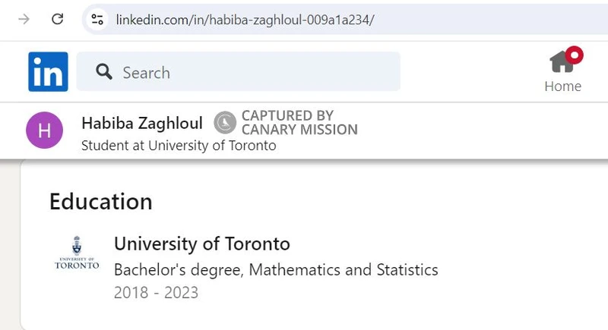Click the Education section heading
608x330 pixels.
click(101, 202)
